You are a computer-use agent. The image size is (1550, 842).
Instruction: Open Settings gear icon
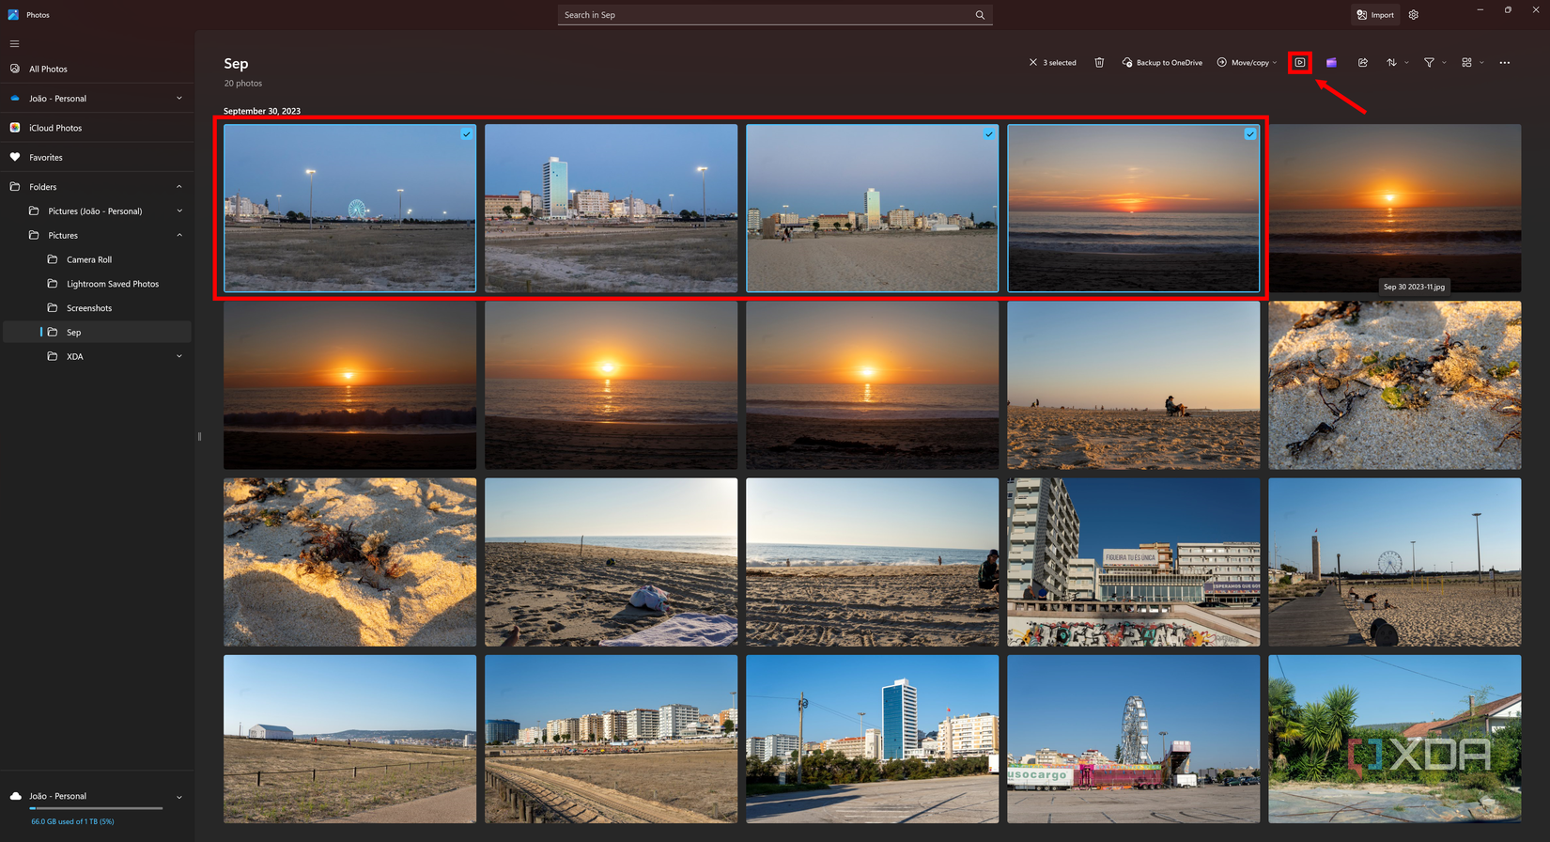(1414, 15)
